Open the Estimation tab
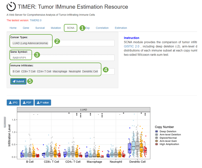The image size is (202, 168). pyautogui.click(x=121, y=28)
